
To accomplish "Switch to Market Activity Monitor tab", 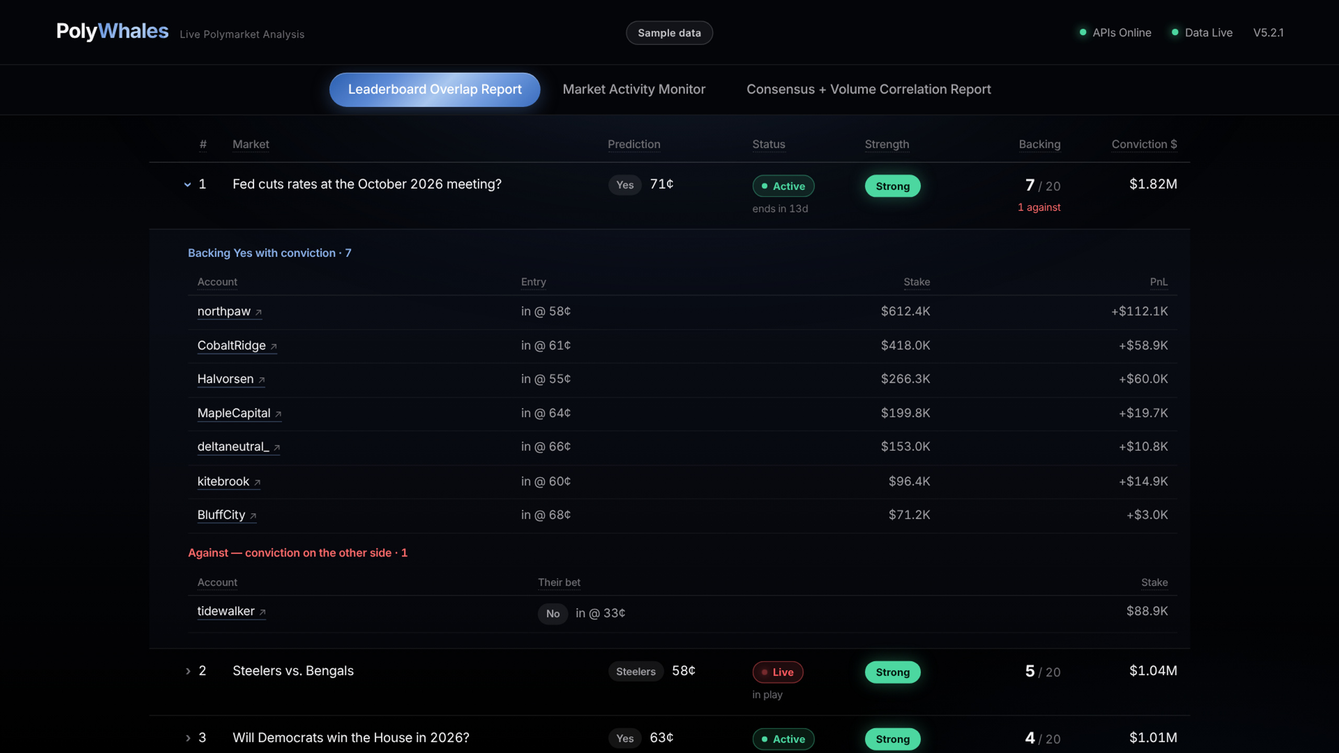I will click(634, 89).
